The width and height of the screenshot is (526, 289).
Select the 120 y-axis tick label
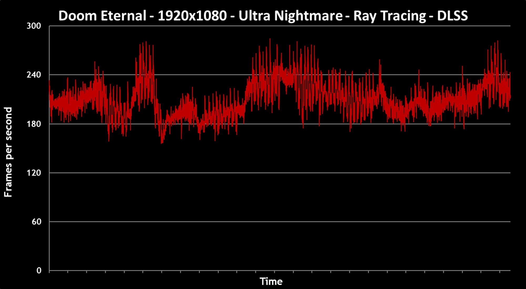tap(34, 173)
